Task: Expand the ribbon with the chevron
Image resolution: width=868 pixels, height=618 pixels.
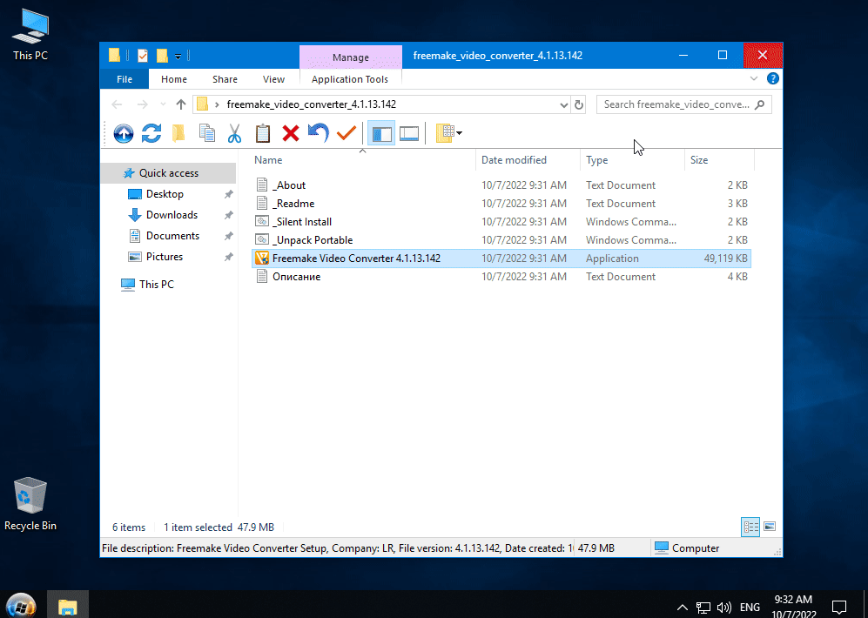Action: (x=753, y=78)
